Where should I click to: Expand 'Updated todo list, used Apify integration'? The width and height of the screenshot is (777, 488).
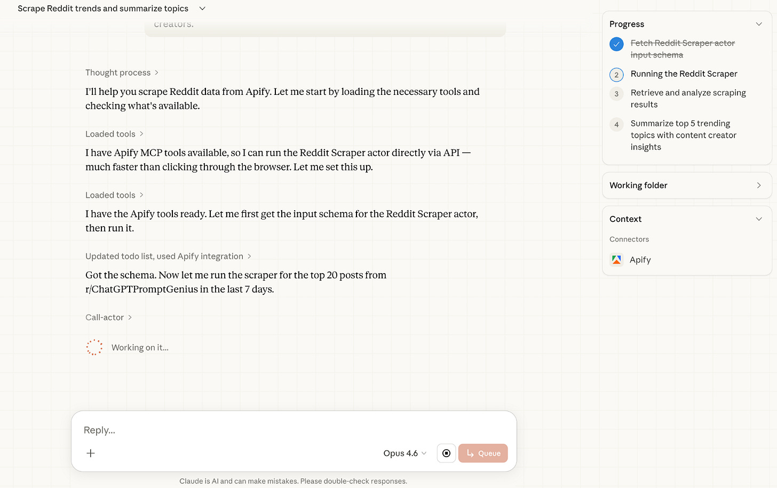click(x=168, y=257)
